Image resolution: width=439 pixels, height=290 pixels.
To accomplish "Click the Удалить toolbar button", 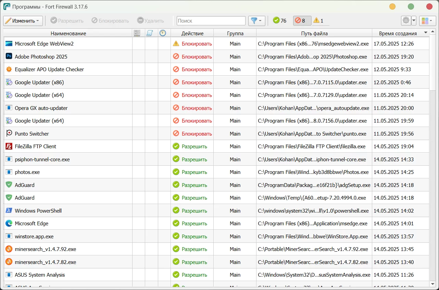I will 151,21.
